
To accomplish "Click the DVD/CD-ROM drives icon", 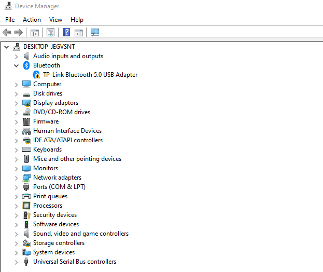I will (26, 112).
